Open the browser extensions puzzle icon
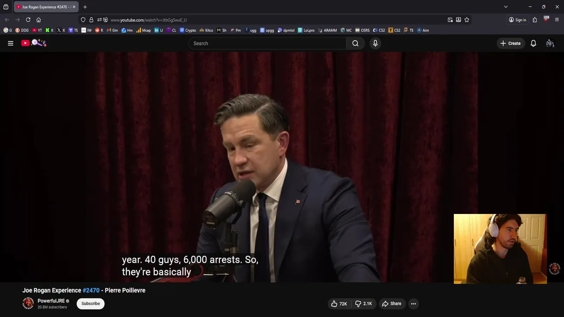 click(x=534, y=20)
